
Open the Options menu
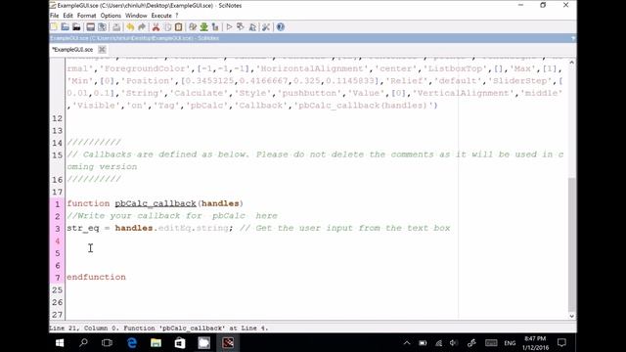click(111, 16)
